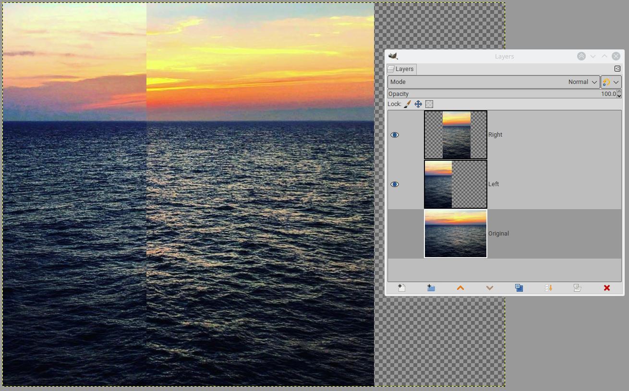Click the "Original" layer name
Image resolution: width=629 pixels, height=391 pixels.
[498, 234]
